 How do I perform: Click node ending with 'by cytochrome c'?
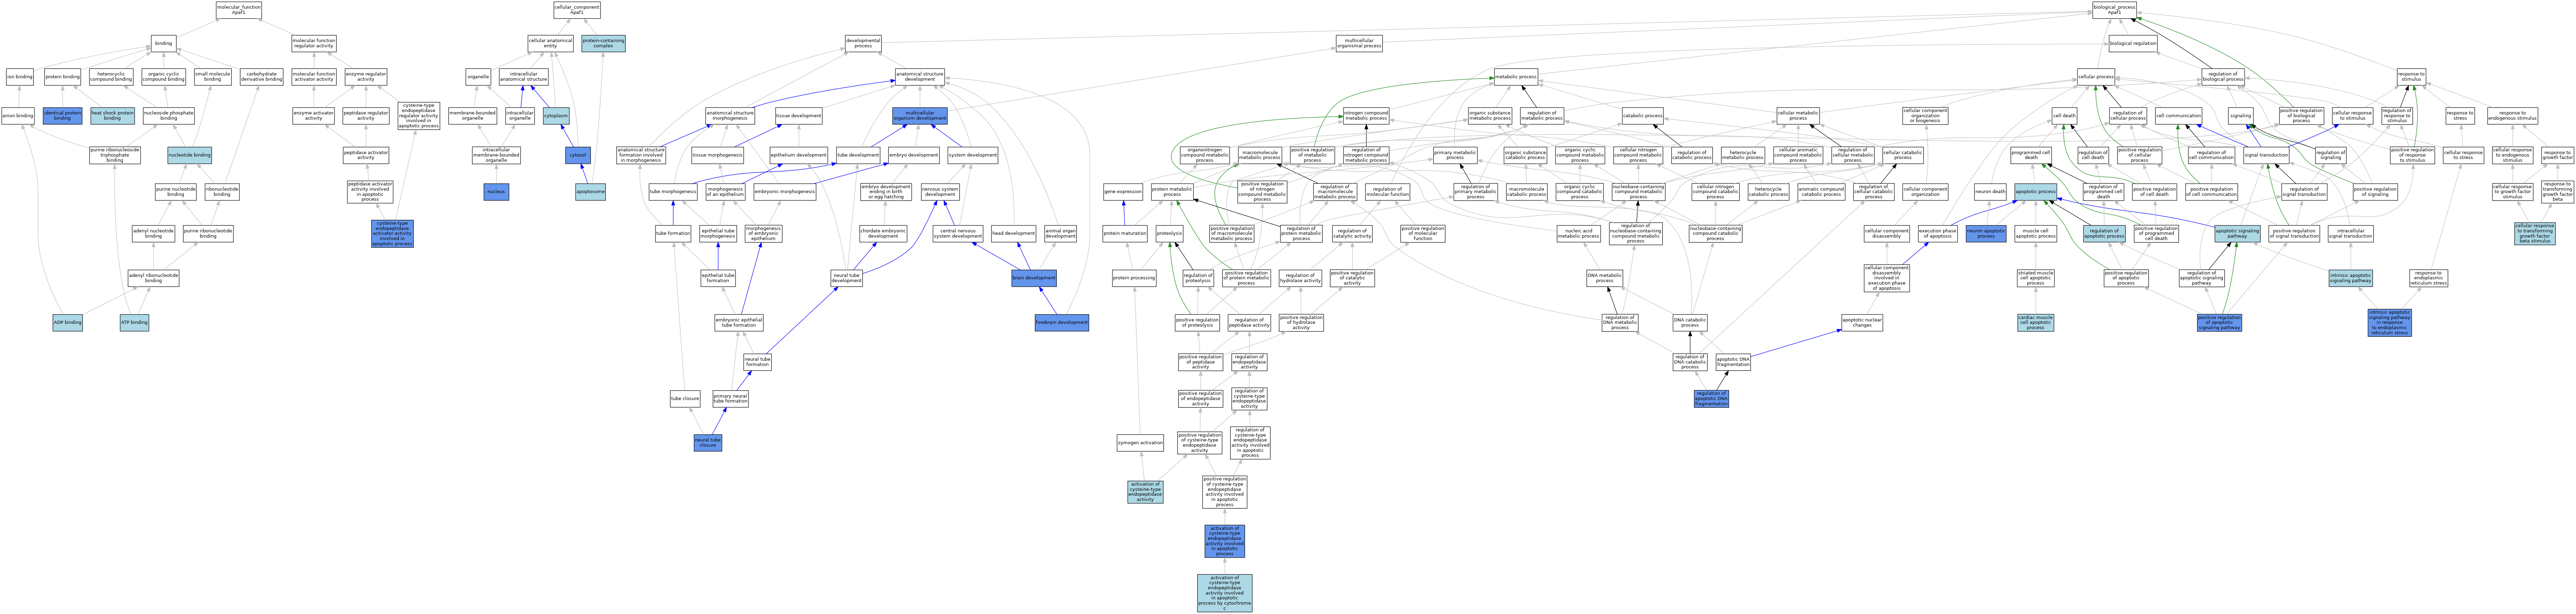point(1224,593)
